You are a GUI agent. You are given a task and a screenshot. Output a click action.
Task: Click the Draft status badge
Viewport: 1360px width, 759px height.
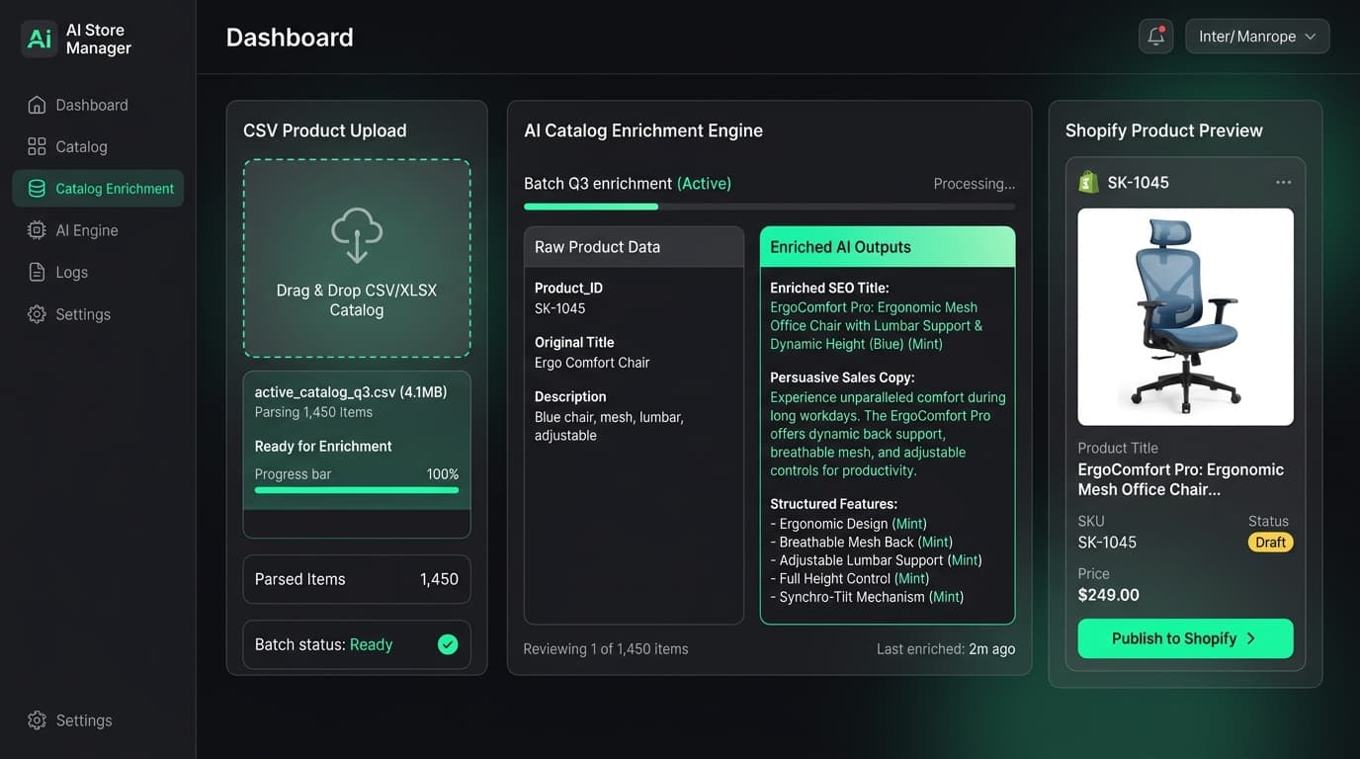[1270, 543]
